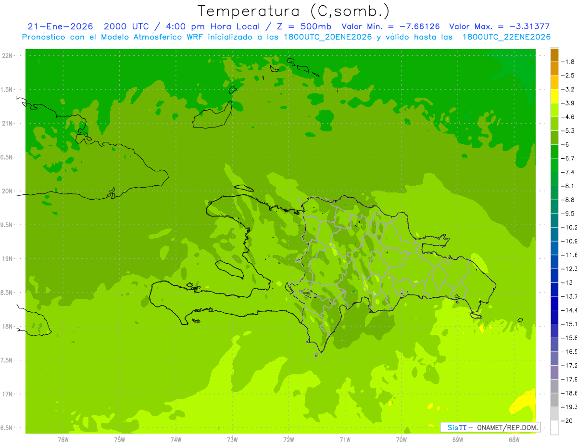Click the "-3.9" colorbar value
The height and width of the screenshot is (446, 577).
pos(568,103)
